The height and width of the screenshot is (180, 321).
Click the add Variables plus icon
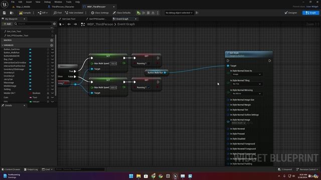(x=52, y=45)
